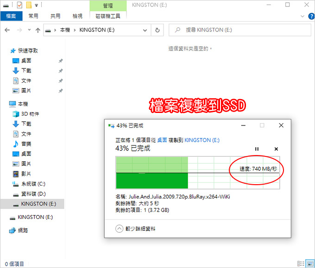Open the Explorer help question mark
The height and width of the screenshot is (268, 315).
311,16
